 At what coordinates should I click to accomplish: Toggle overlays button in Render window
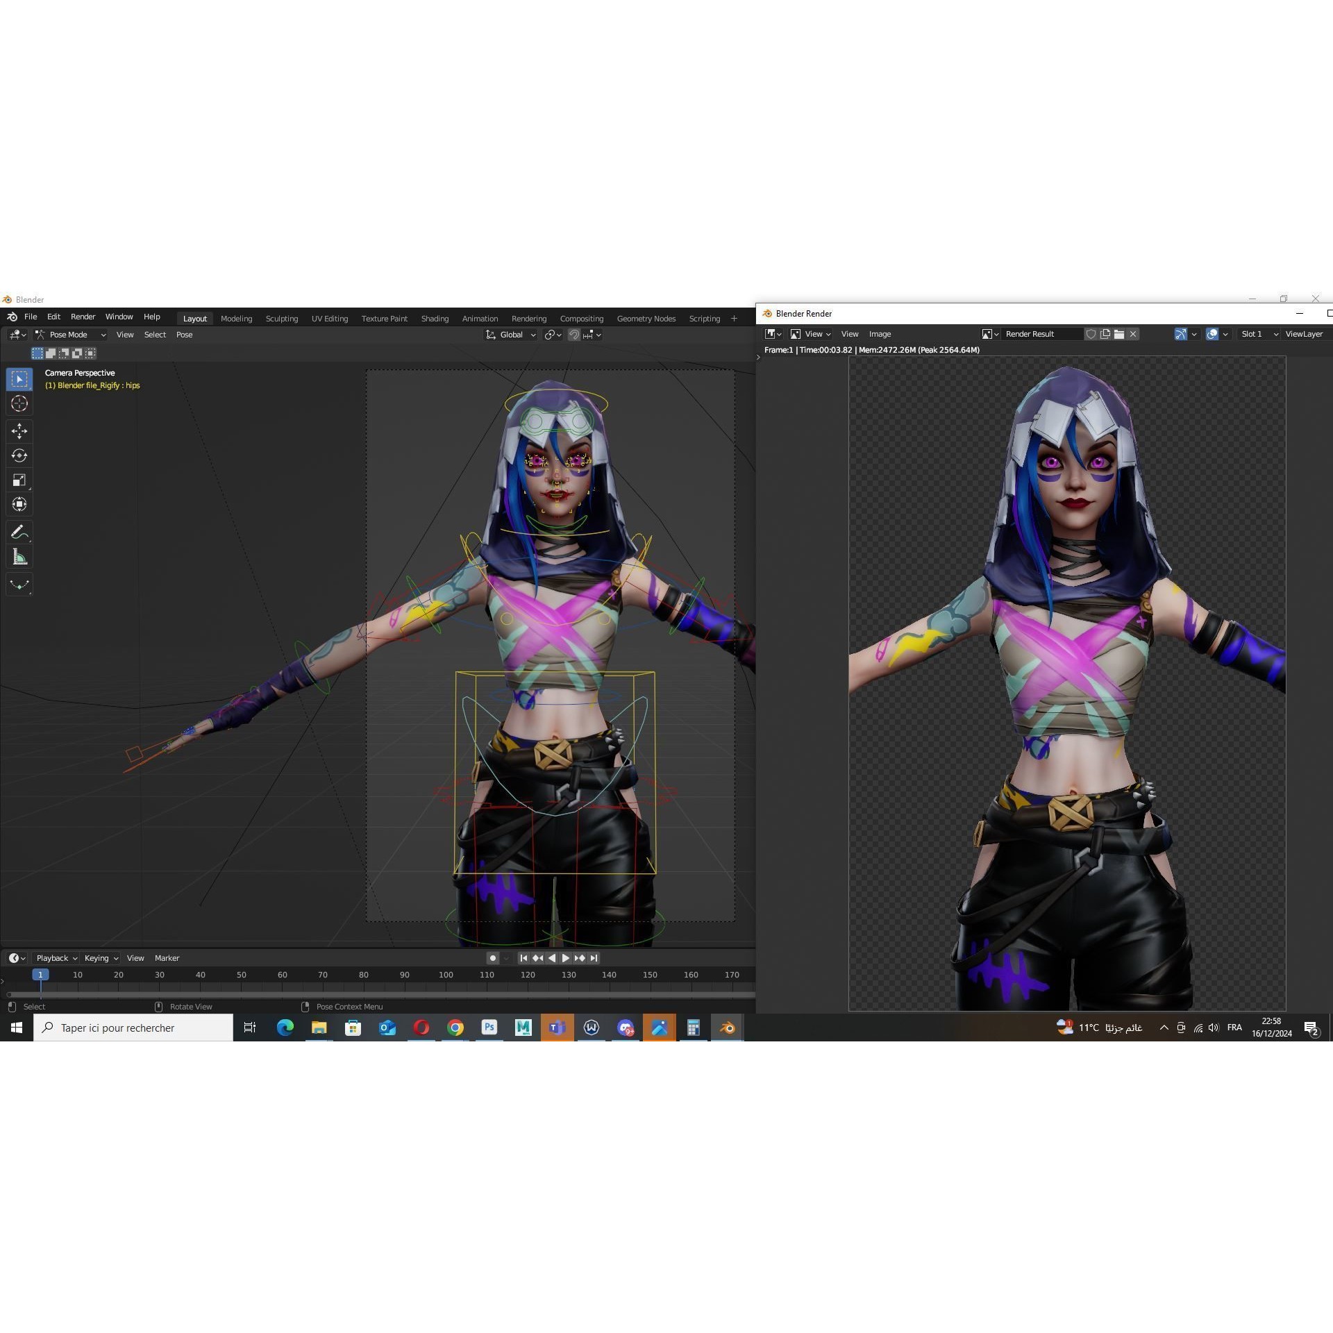click(x=1212, y=334)
